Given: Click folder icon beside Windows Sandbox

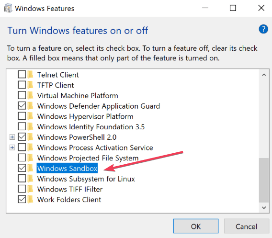Looking at the screenshot, I should coord(31,169).
